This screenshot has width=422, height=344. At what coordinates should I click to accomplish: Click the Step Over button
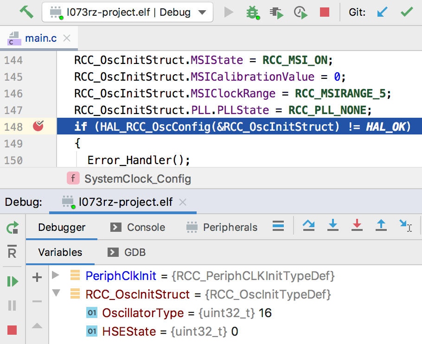308,226
